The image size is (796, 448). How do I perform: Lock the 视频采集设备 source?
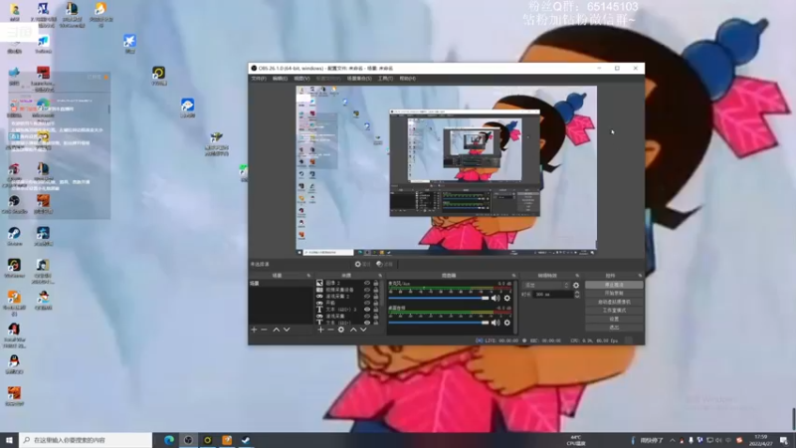(x=376, y=290)
